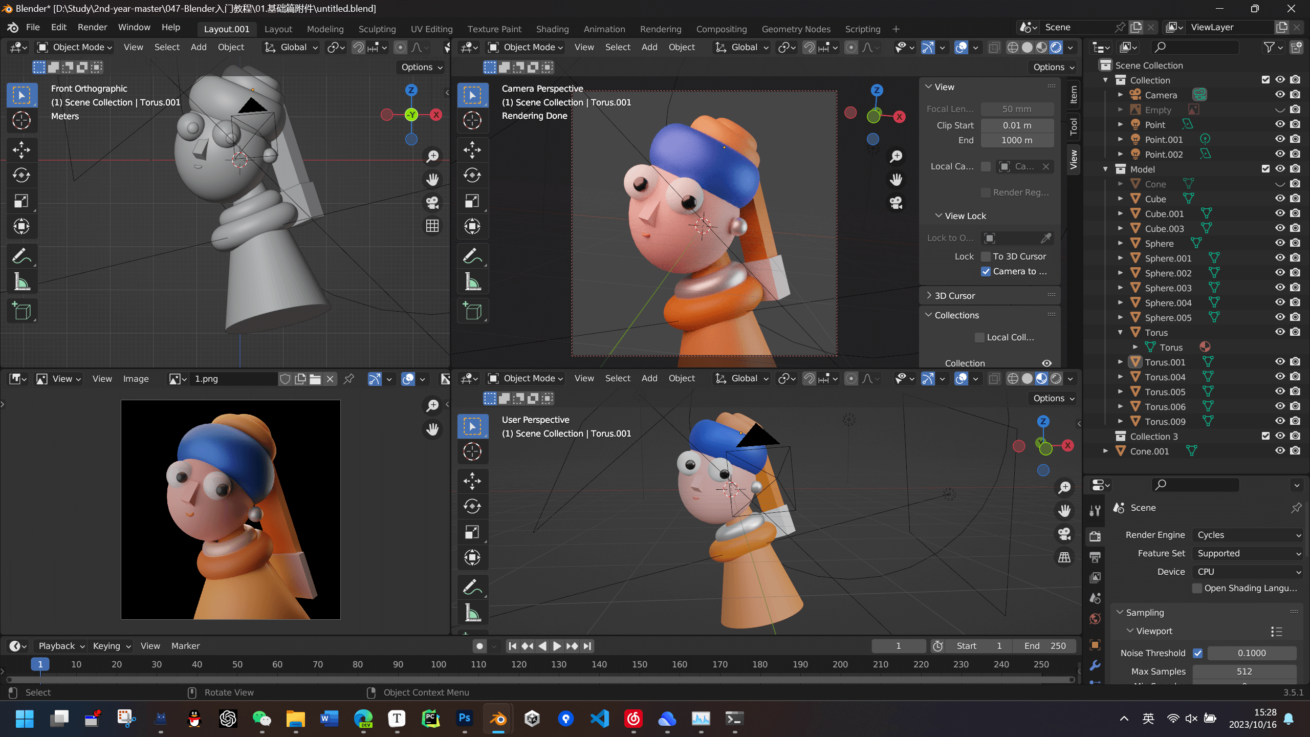Activate the Add Cube tool in camera viewport
Viewport: 1310px width, 737px height.
pos(472,311)
